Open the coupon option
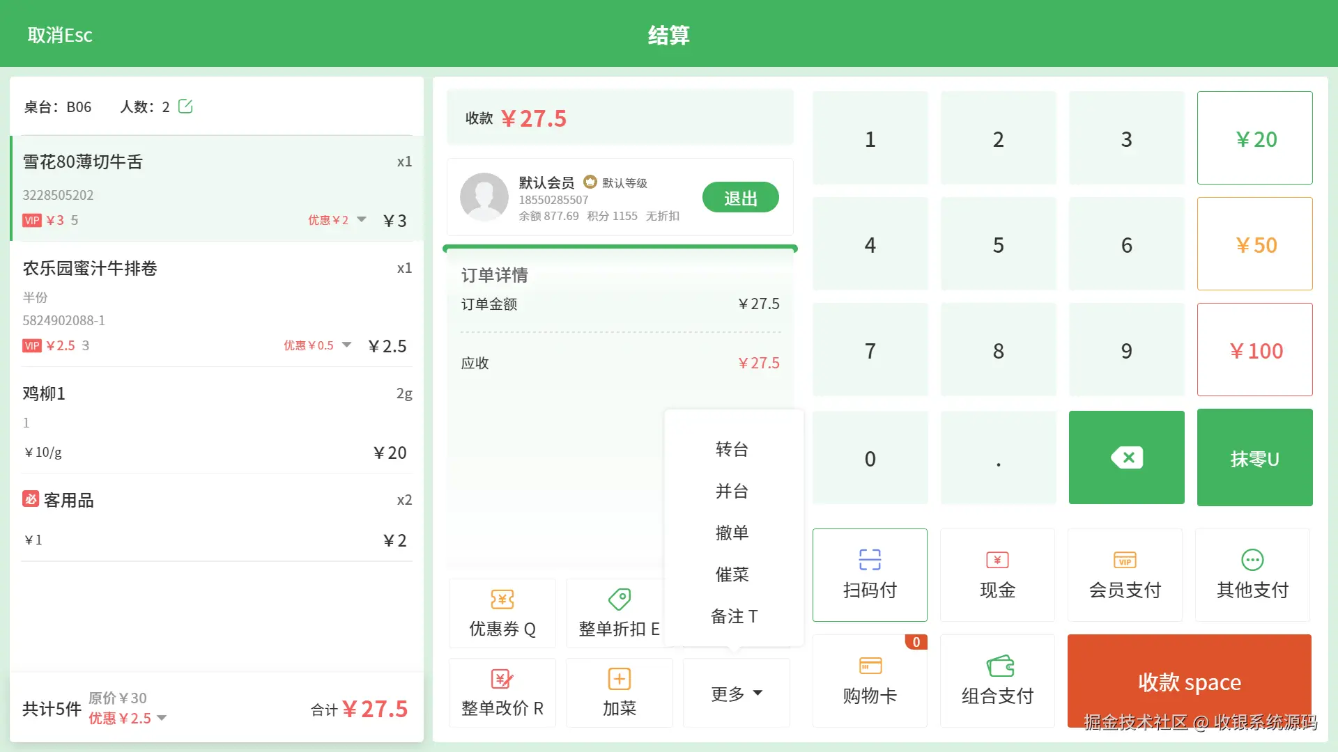 click(x=502, y=613)
